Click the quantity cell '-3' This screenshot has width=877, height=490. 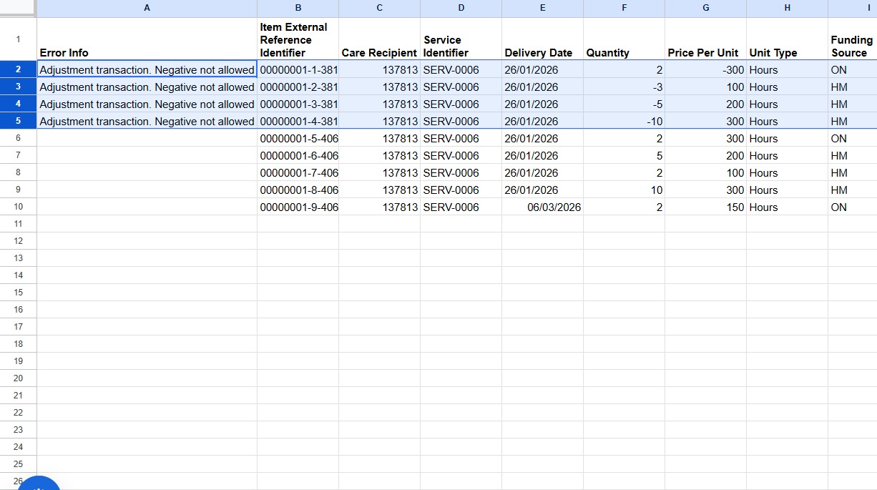pos(624,87)
